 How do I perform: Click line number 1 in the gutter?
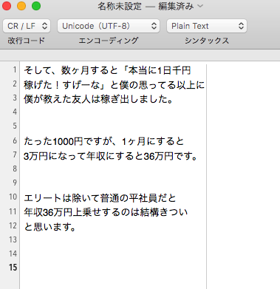(x=15, y=70)
